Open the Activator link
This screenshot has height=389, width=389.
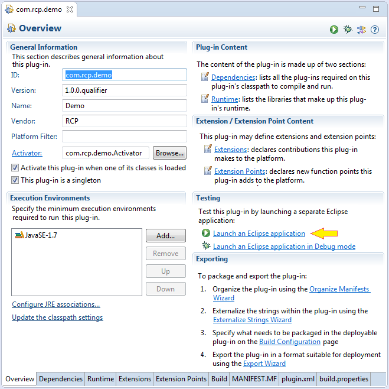tap(27, 153)
